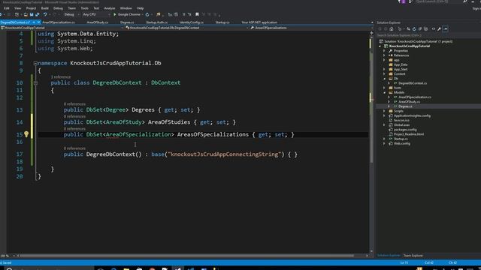The height and width of the screenshot is (270, 481).
Task: Switch to the AreaOfSpecialization.cs tab
Action: 59,22
